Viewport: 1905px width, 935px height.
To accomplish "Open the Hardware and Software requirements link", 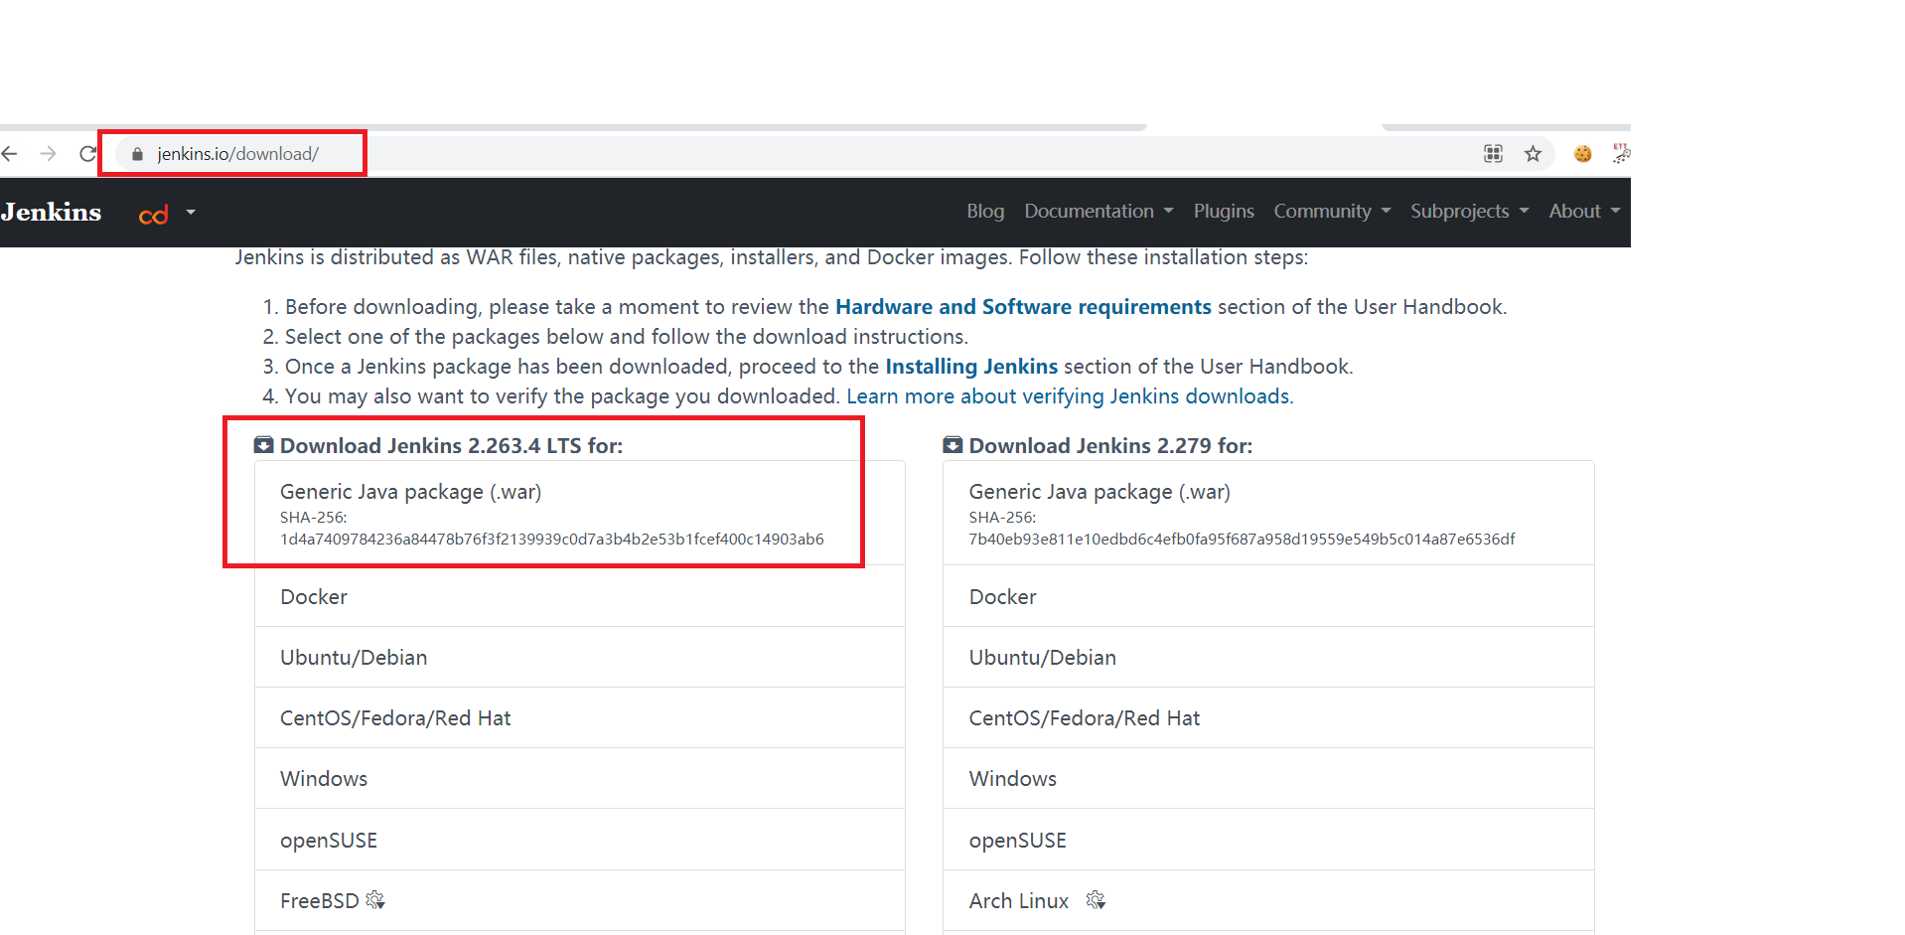I will click(x=1023, y=307).
